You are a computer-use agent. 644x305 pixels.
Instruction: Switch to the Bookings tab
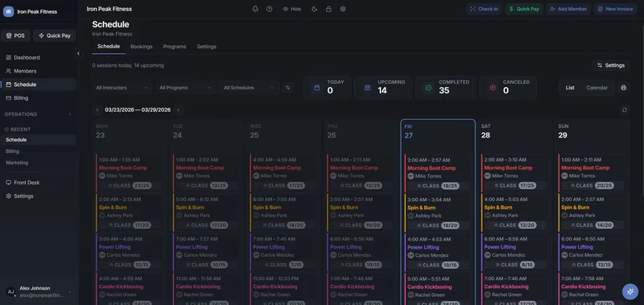pyautogui.click(x=142, y=47)
